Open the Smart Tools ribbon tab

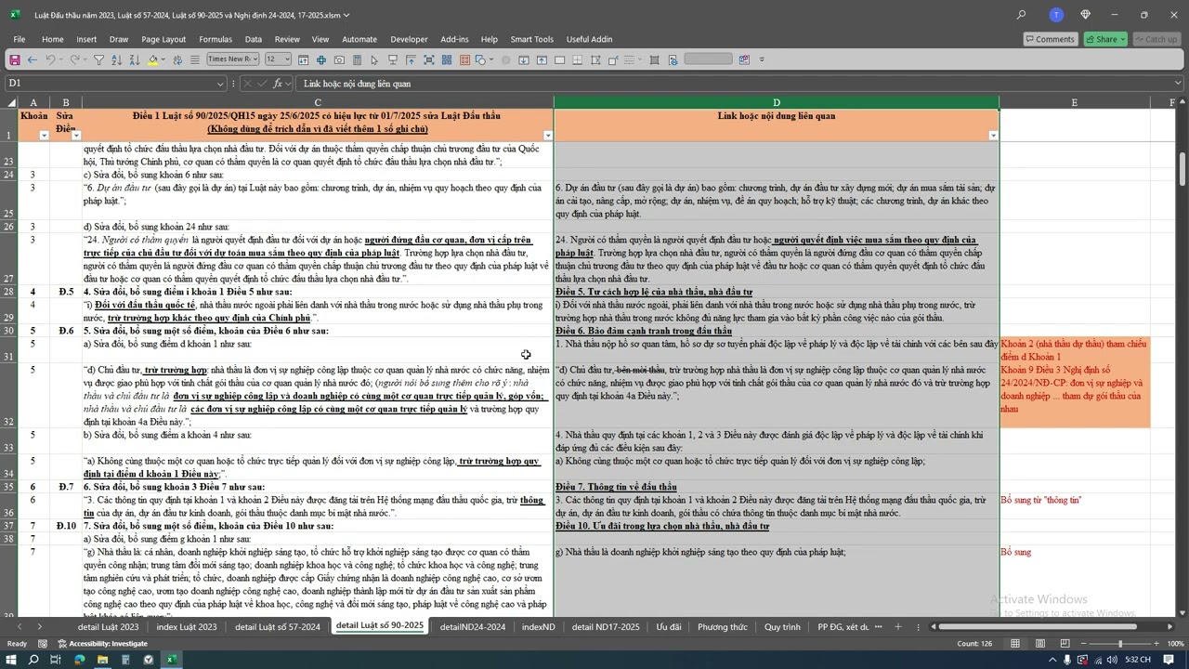click(x=531, y=39)
